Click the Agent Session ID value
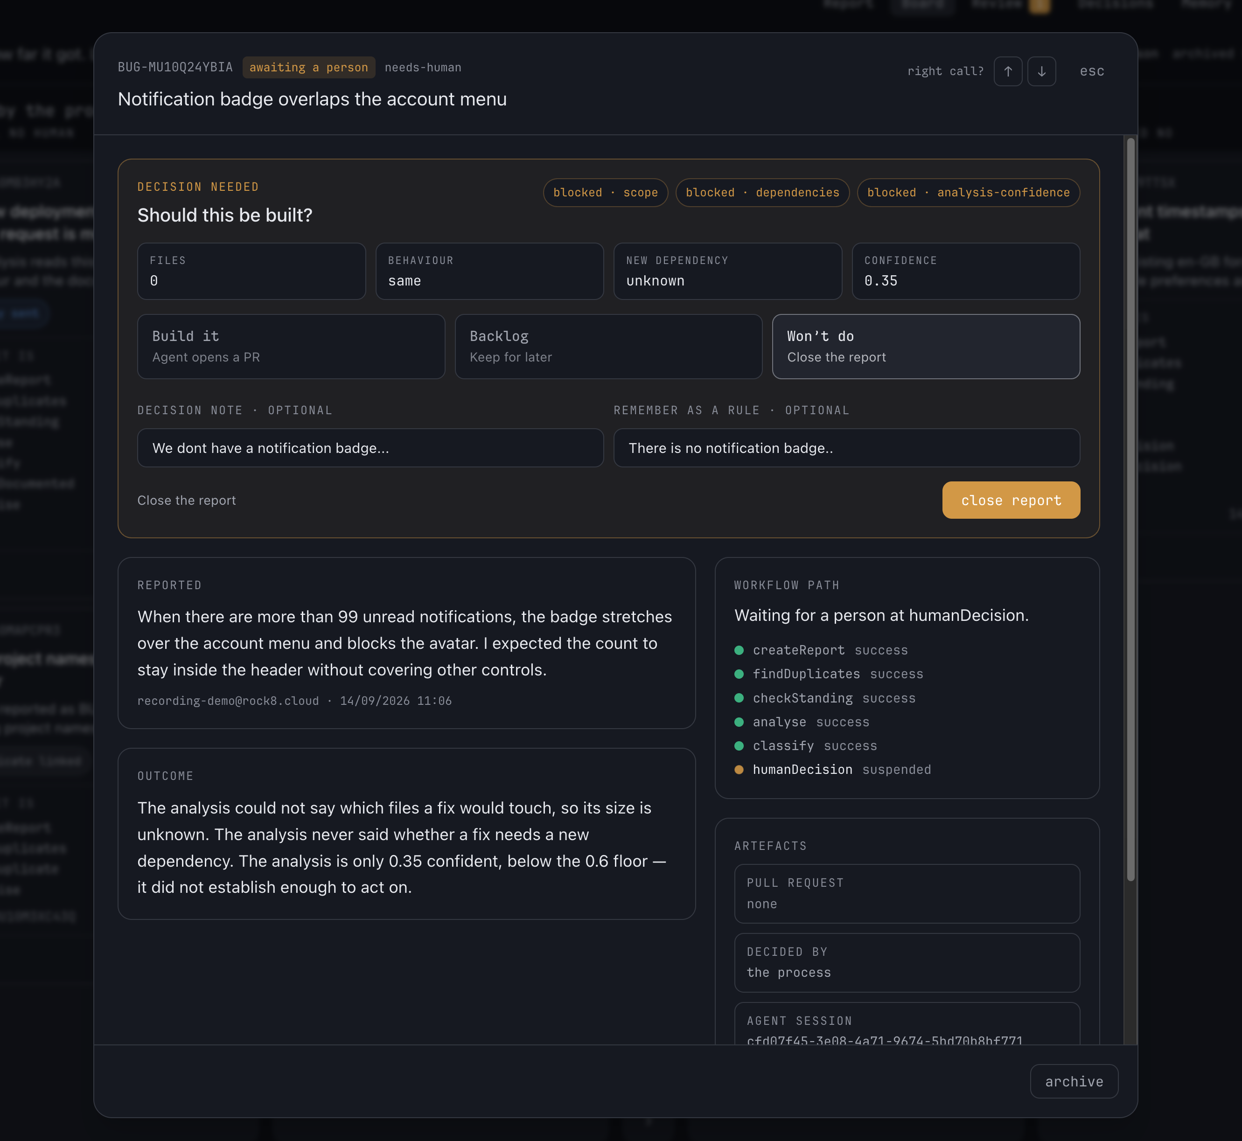 [885, 1040]
